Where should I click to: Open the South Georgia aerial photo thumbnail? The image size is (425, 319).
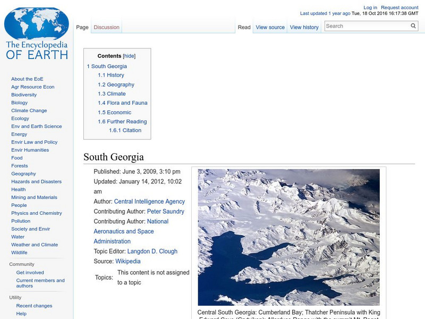coord(288,237)
